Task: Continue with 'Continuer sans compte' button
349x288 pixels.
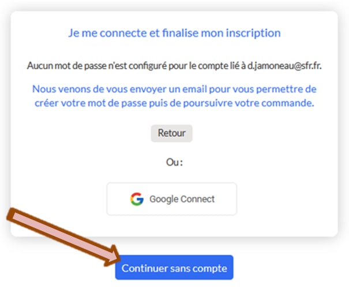Action: 174,268
